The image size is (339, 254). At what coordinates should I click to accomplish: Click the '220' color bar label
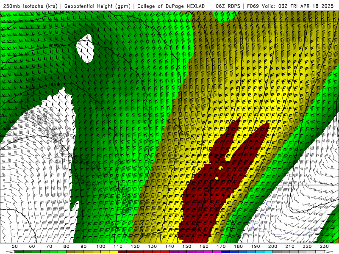307,246
